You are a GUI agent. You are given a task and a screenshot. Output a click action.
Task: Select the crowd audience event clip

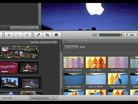(x=19, y=52)
